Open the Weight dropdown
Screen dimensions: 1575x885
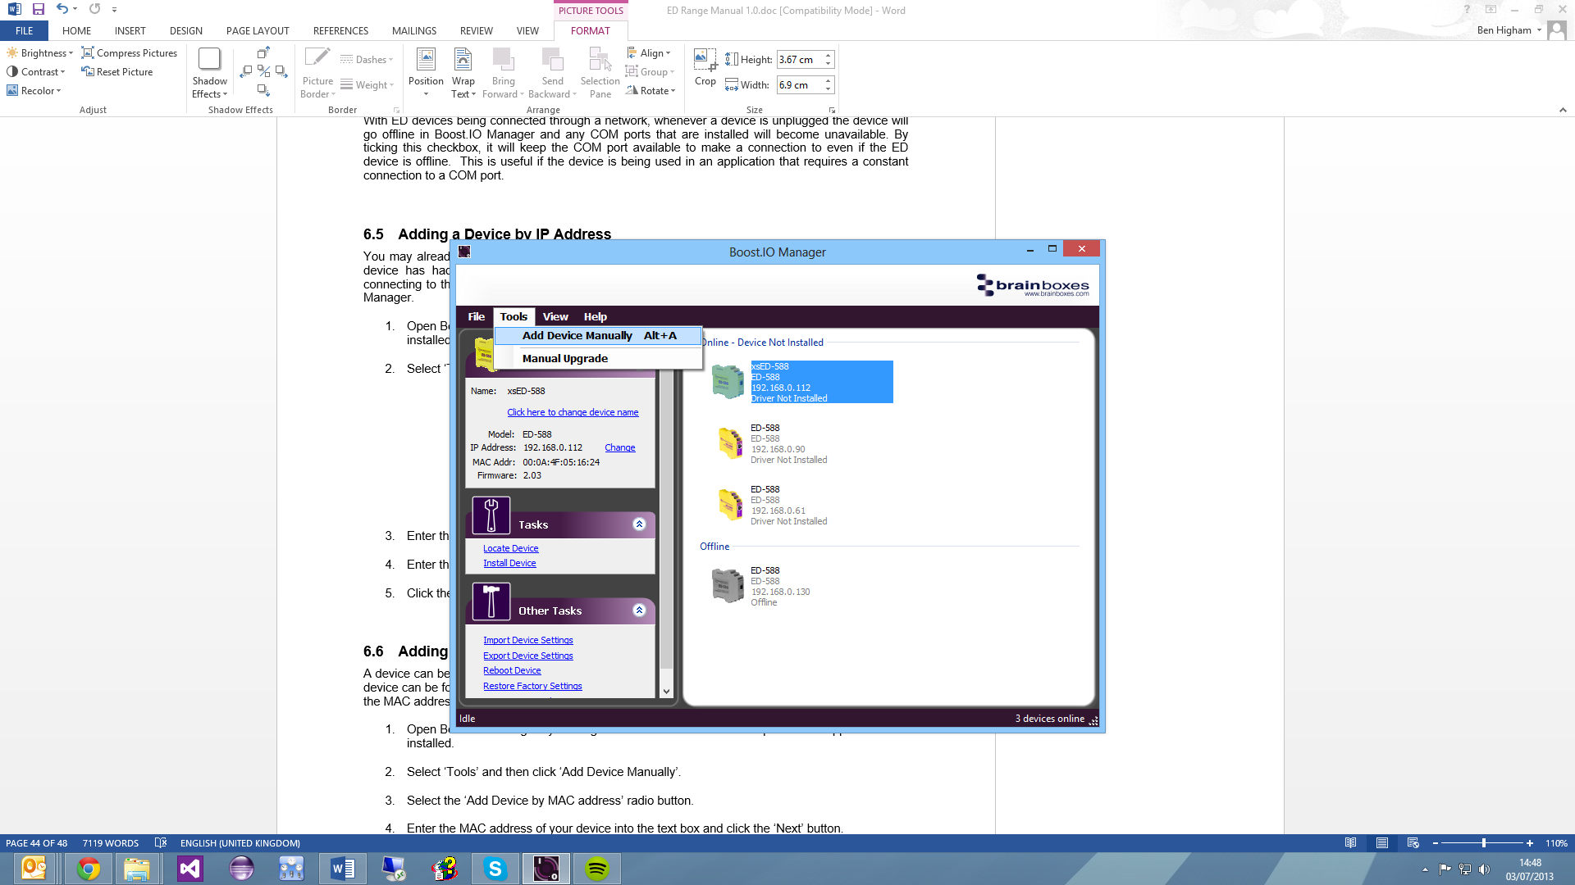tap(368, 84)
